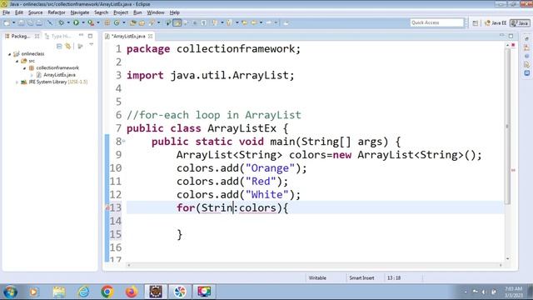
Task: Click the Run Last Tool (external tools) icon
Action: point(91,22)
